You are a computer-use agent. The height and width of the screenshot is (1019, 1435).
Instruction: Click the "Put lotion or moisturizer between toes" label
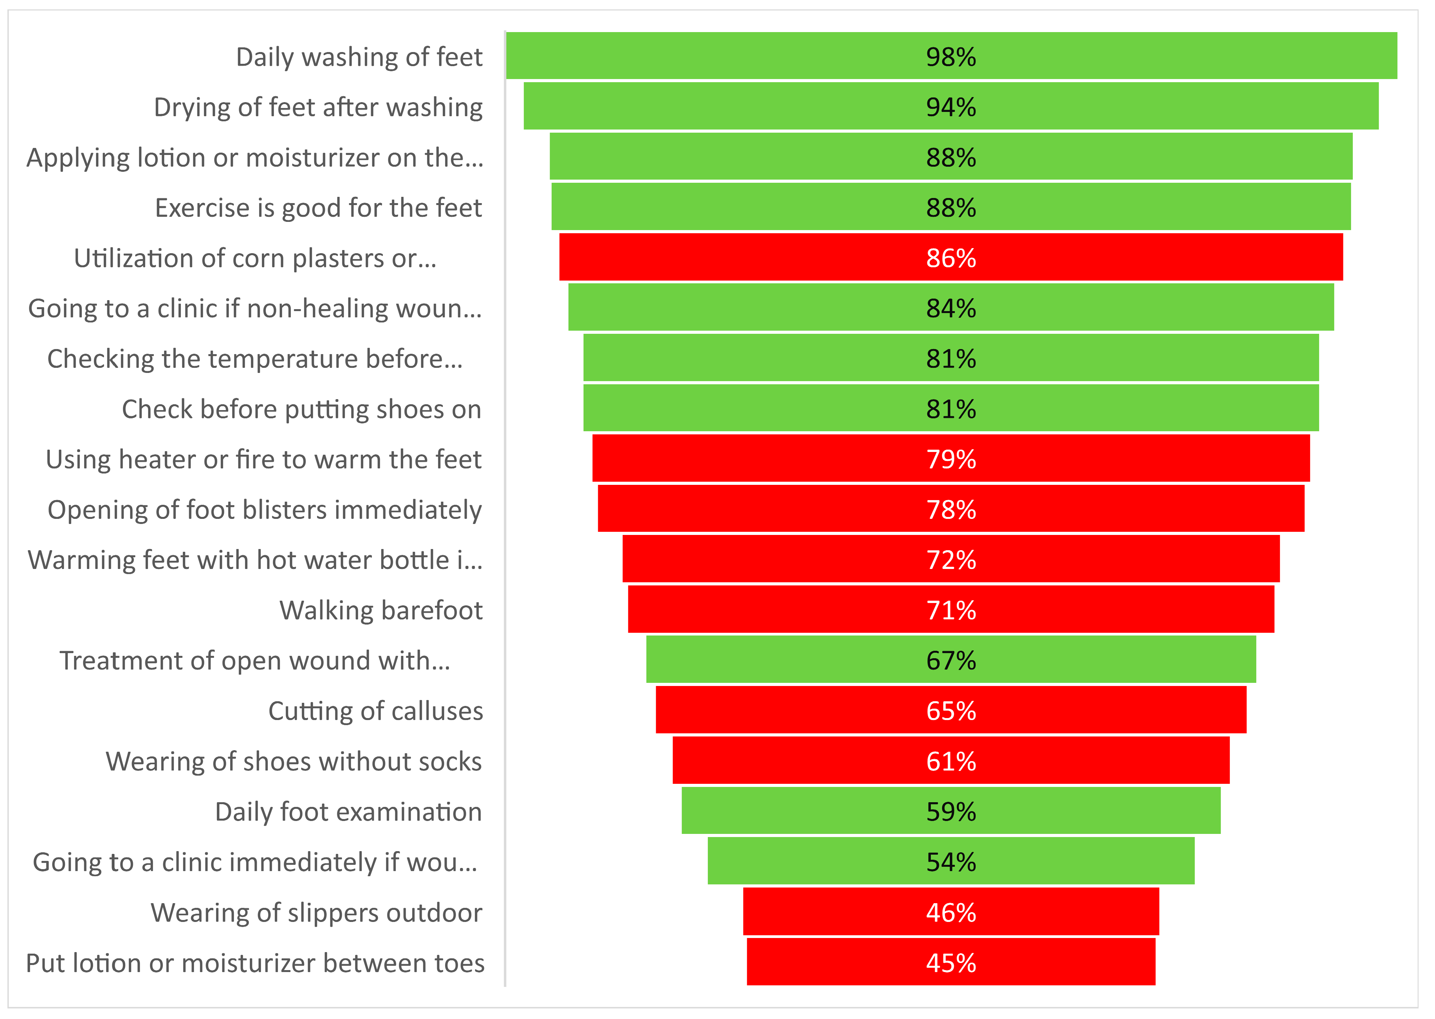pyautogui.click(x=255, y=963)
